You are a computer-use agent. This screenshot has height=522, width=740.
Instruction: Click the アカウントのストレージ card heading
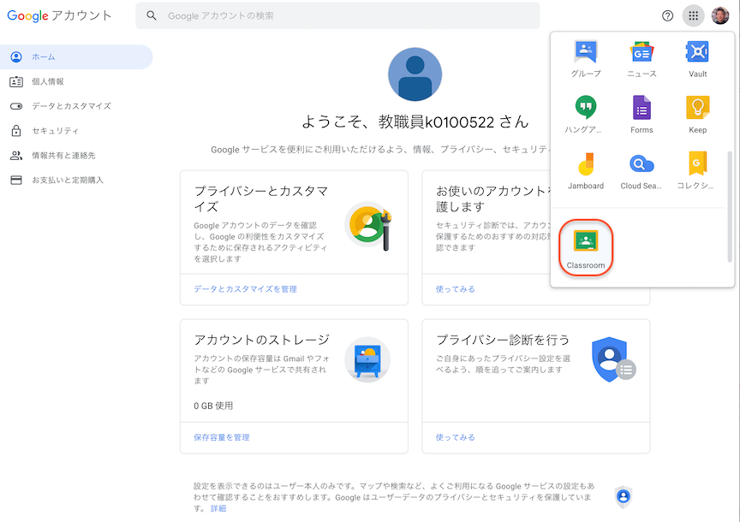point(261,340)
